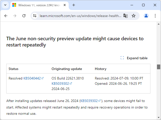Reload the current page
The image size is (161, 120).
[x=24, y=16]
